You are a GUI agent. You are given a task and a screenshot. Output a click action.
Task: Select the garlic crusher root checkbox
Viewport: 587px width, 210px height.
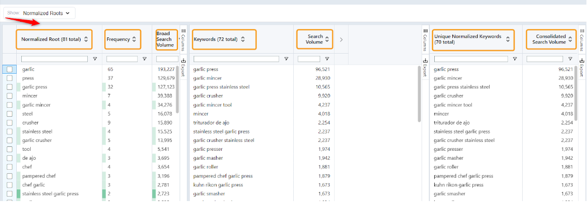coord(10,141)
